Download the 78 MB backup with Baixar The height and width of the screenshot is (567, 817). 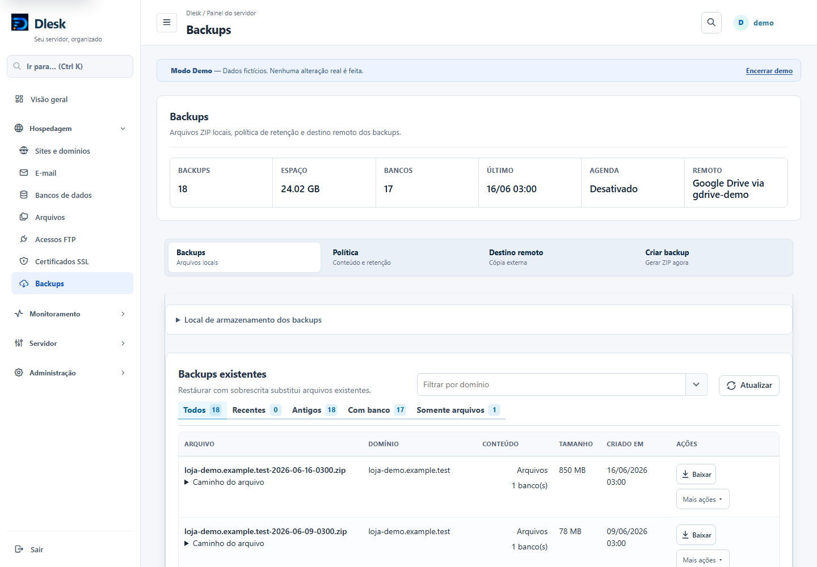(x=696, y=535)
